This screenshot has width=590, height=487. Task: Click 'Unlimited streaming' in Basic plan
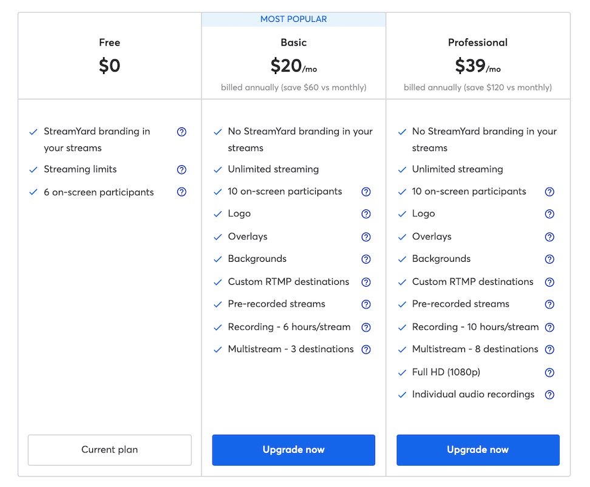click(x=273, y=169)
